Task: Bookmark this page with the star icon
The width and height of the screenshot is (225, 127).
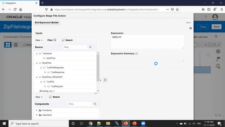Action: (x=177, y=10)
